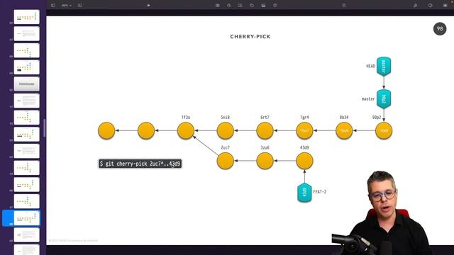This screenshot has height=255, width=454.
Task: Open the Document inspector icon
Action: pyautogui.click(x=445, y=5)
